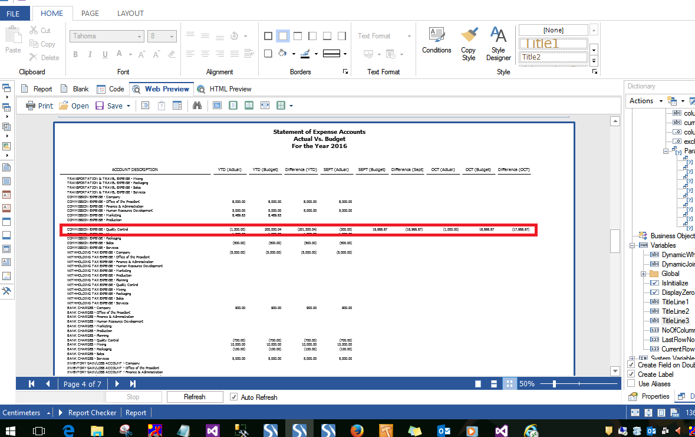Switch to the Code tab

(111, 88)
